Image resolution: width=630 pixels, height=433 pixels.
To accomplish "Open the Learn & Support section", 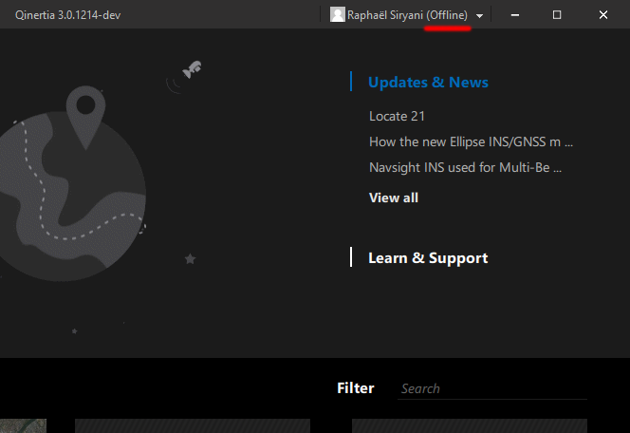I will coord(428,258).
